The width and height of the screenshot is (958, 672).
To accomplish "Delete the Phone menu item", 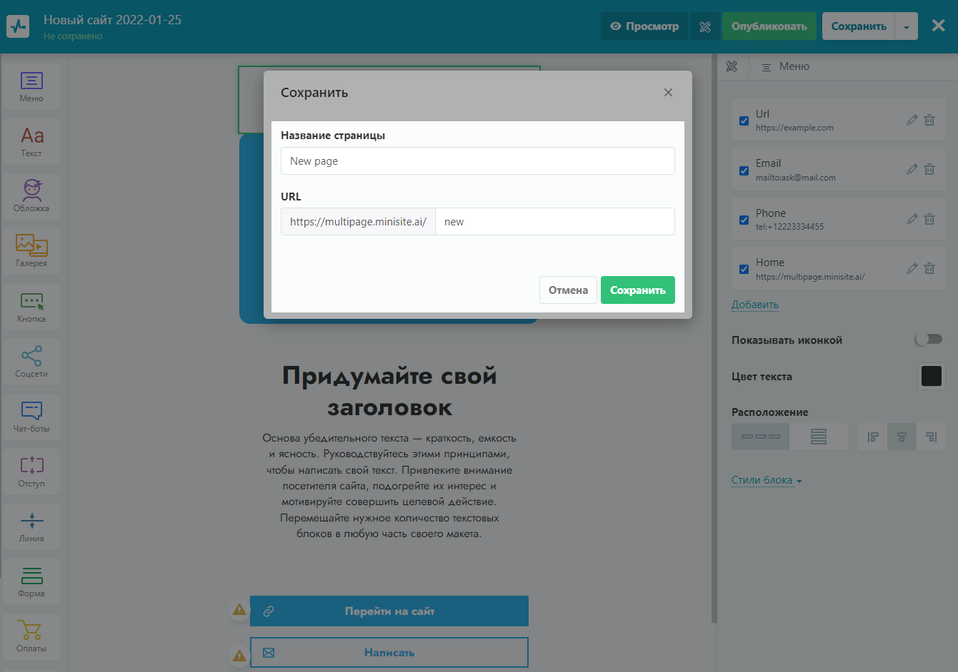I will click(x=929, y=219).
